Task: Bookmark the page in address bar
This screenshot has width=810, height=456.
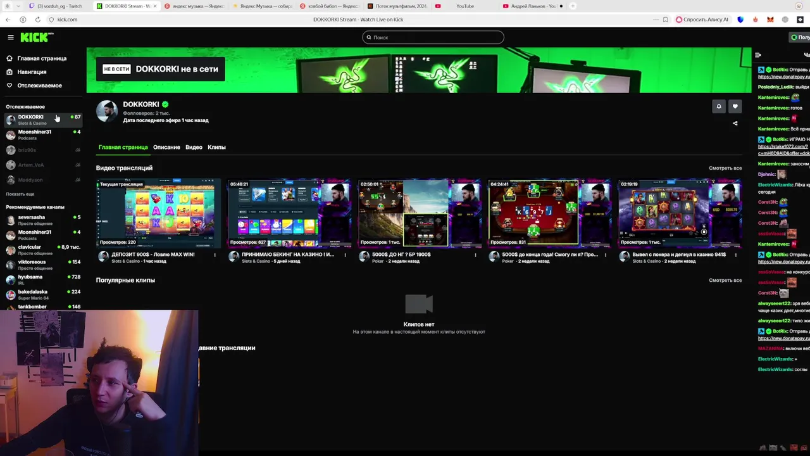Action: 665,20
